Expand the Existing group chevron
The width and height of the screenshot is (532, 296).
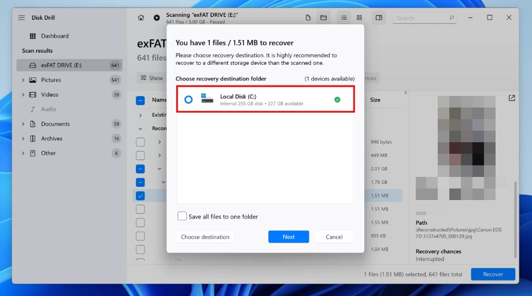pyautogui.click(x=141, y=115)
